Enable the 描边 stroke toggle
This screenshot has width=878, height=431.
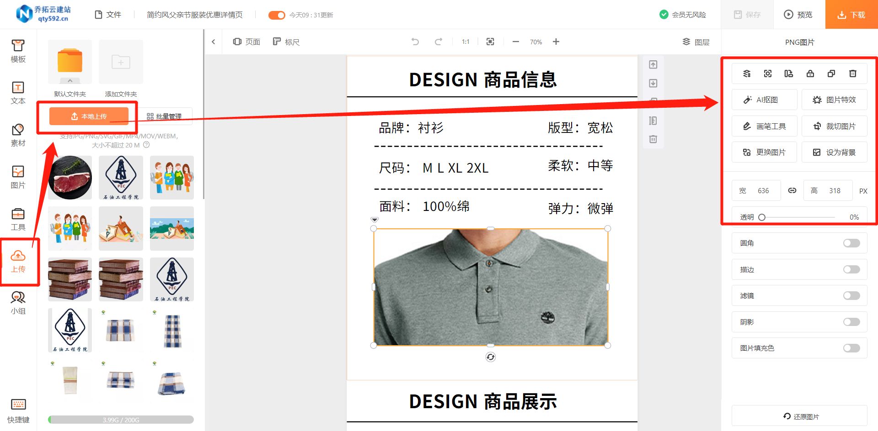point(851,269)
